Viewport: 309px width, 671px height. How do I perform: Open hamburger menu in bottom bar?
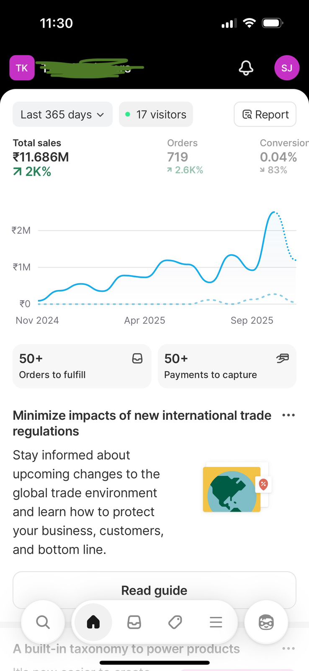point(216,622)
